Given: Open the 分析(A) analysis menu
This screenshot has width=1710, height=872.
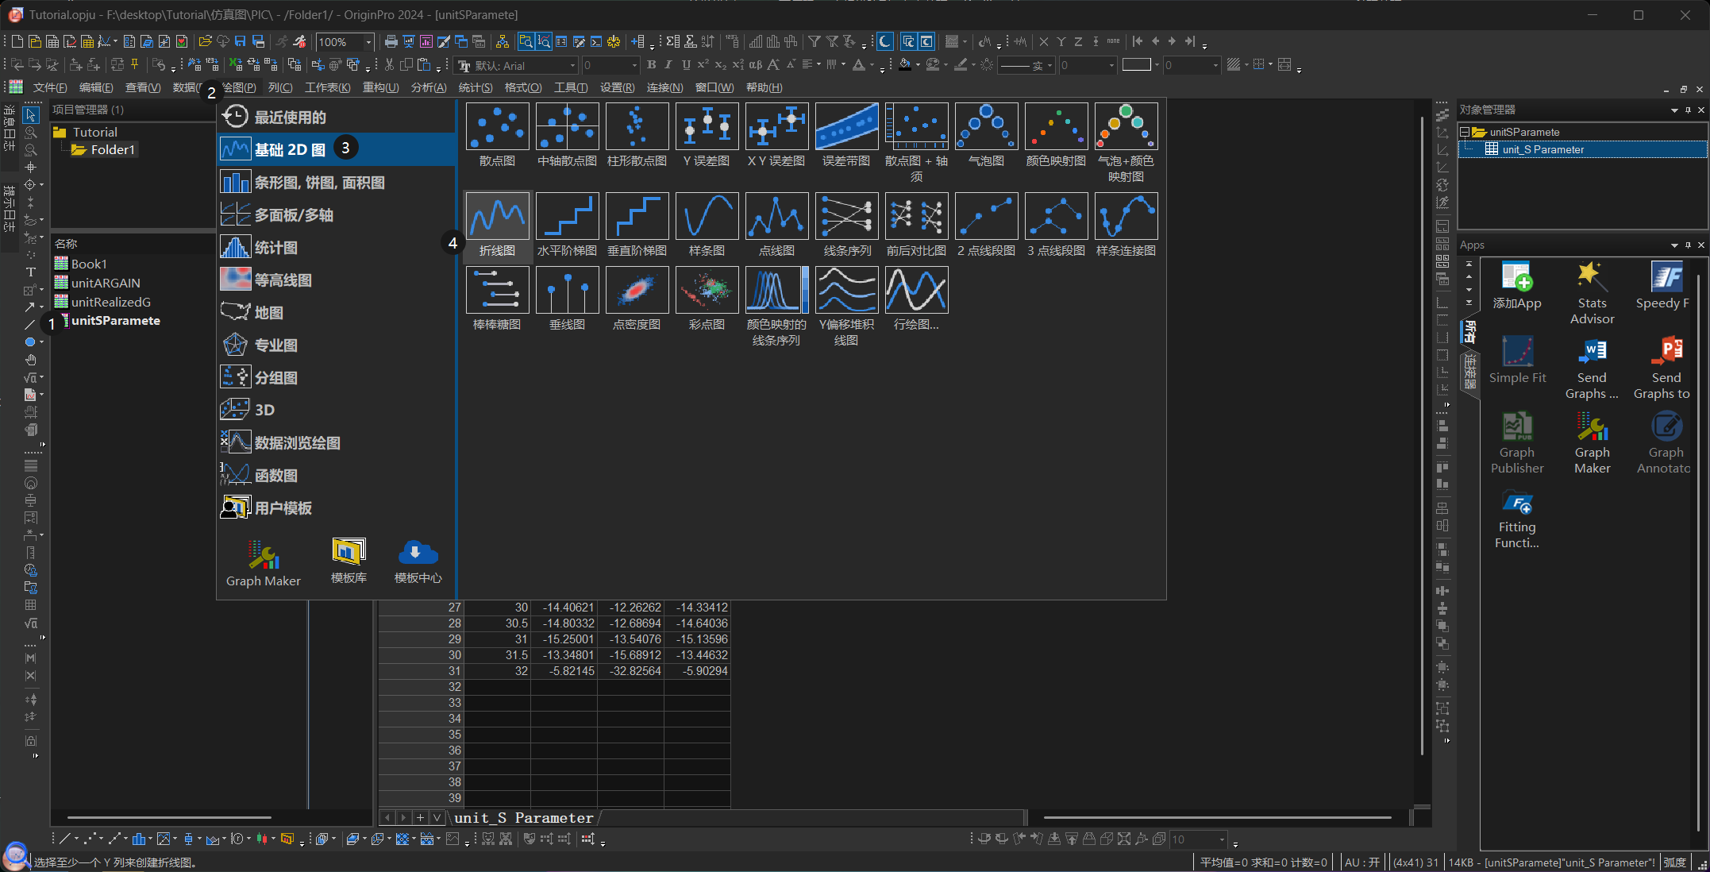Looking at the screenshot, I should pos(428,87).
